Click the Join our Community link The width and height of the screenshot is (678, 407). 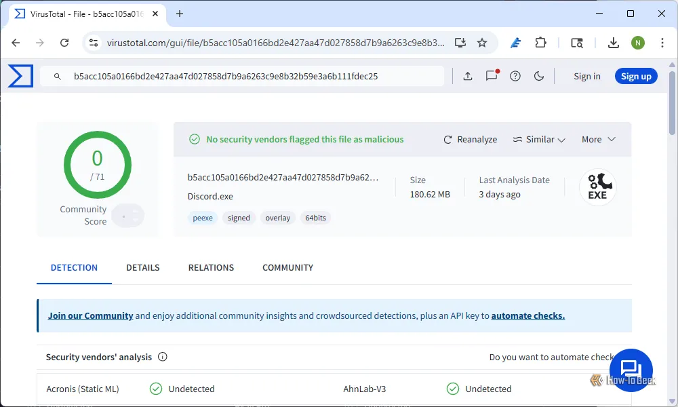pyautogui.click(x=90, y=315)
